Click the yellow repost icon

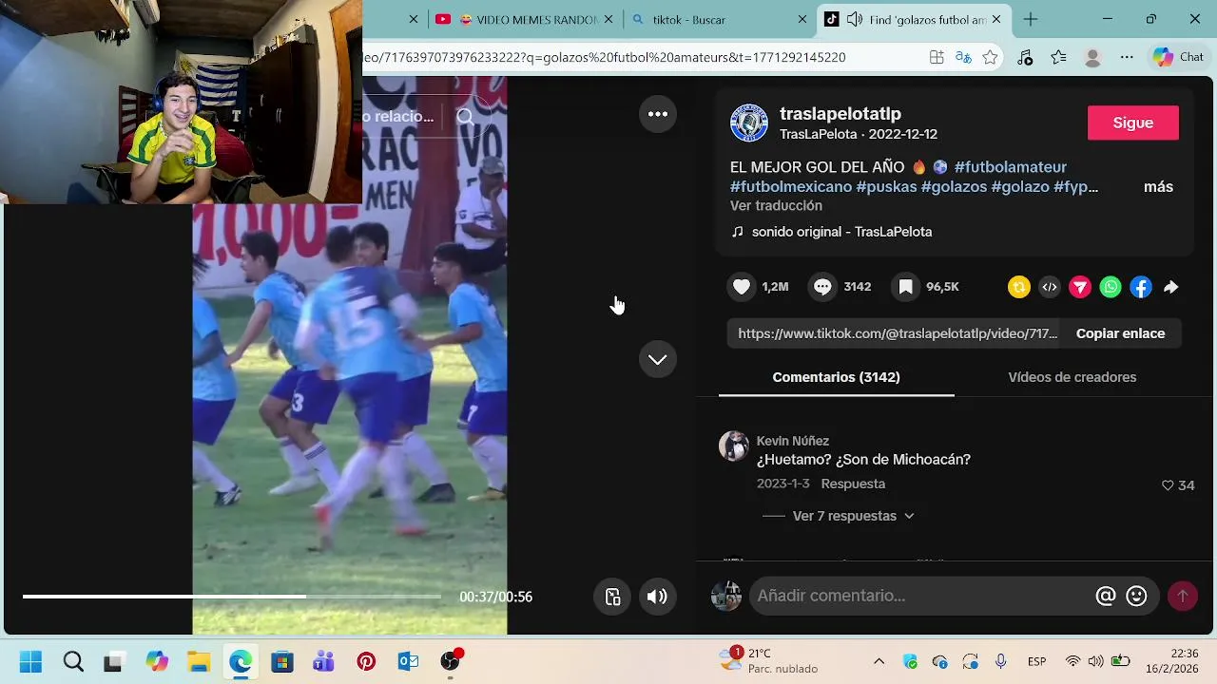pyautogui.click(x=1019, y=287)
